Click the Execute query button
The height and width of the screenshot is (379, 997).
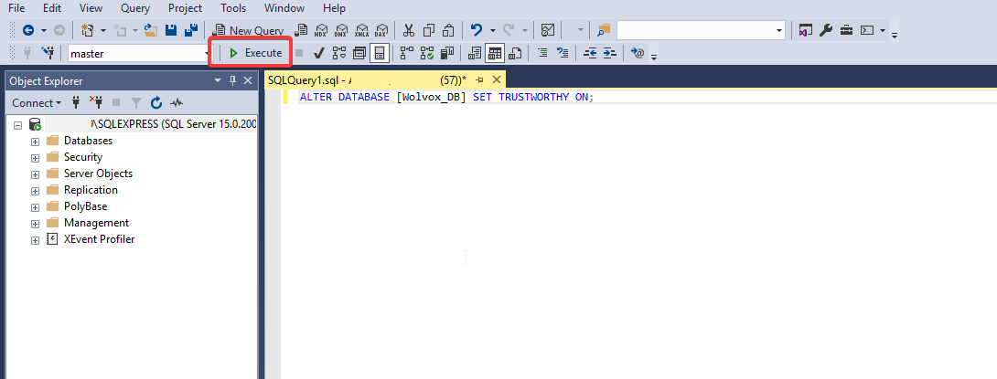coord(255,53)
